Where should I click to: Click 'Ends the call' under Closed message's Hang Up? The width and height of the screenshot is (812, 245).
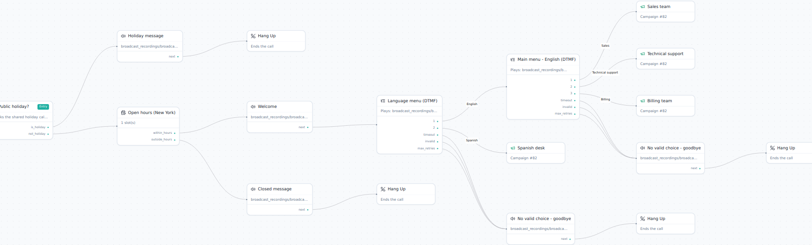coord(392,200)
